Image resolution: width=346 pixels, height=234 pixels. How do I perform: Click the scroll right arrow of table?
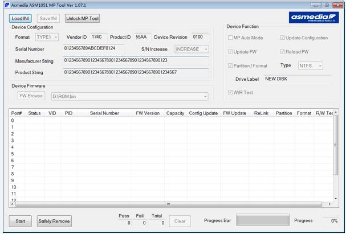[329, 204]
